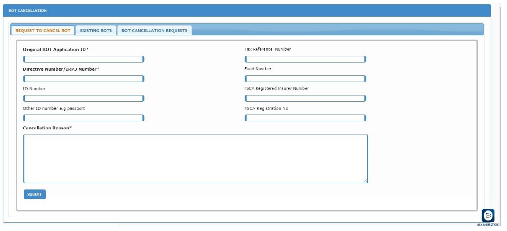Screen dimensions: 507x231
Task: Open the Ask a Question chat icon
Action: [x=487, y=215]
